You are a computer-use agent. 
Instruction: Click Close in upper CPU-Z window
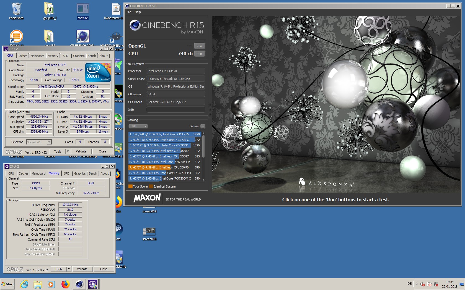point(102,151)
